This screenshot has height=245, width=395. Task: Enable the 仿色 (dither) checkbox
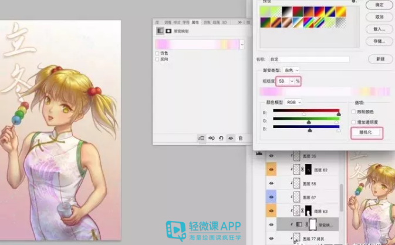[157, 53]
